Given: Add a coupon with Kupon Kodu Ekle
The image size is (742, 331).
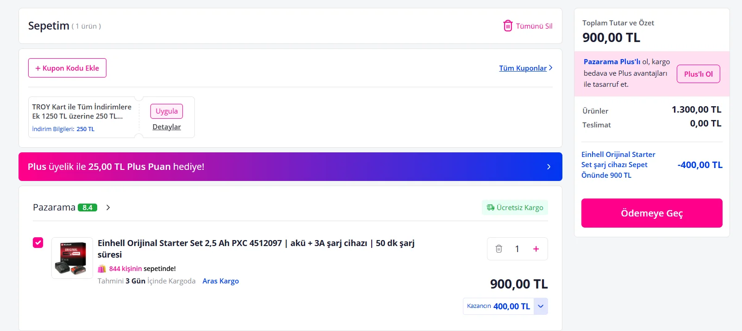Looking at the screenshot, I should click(x=67, y=68).
